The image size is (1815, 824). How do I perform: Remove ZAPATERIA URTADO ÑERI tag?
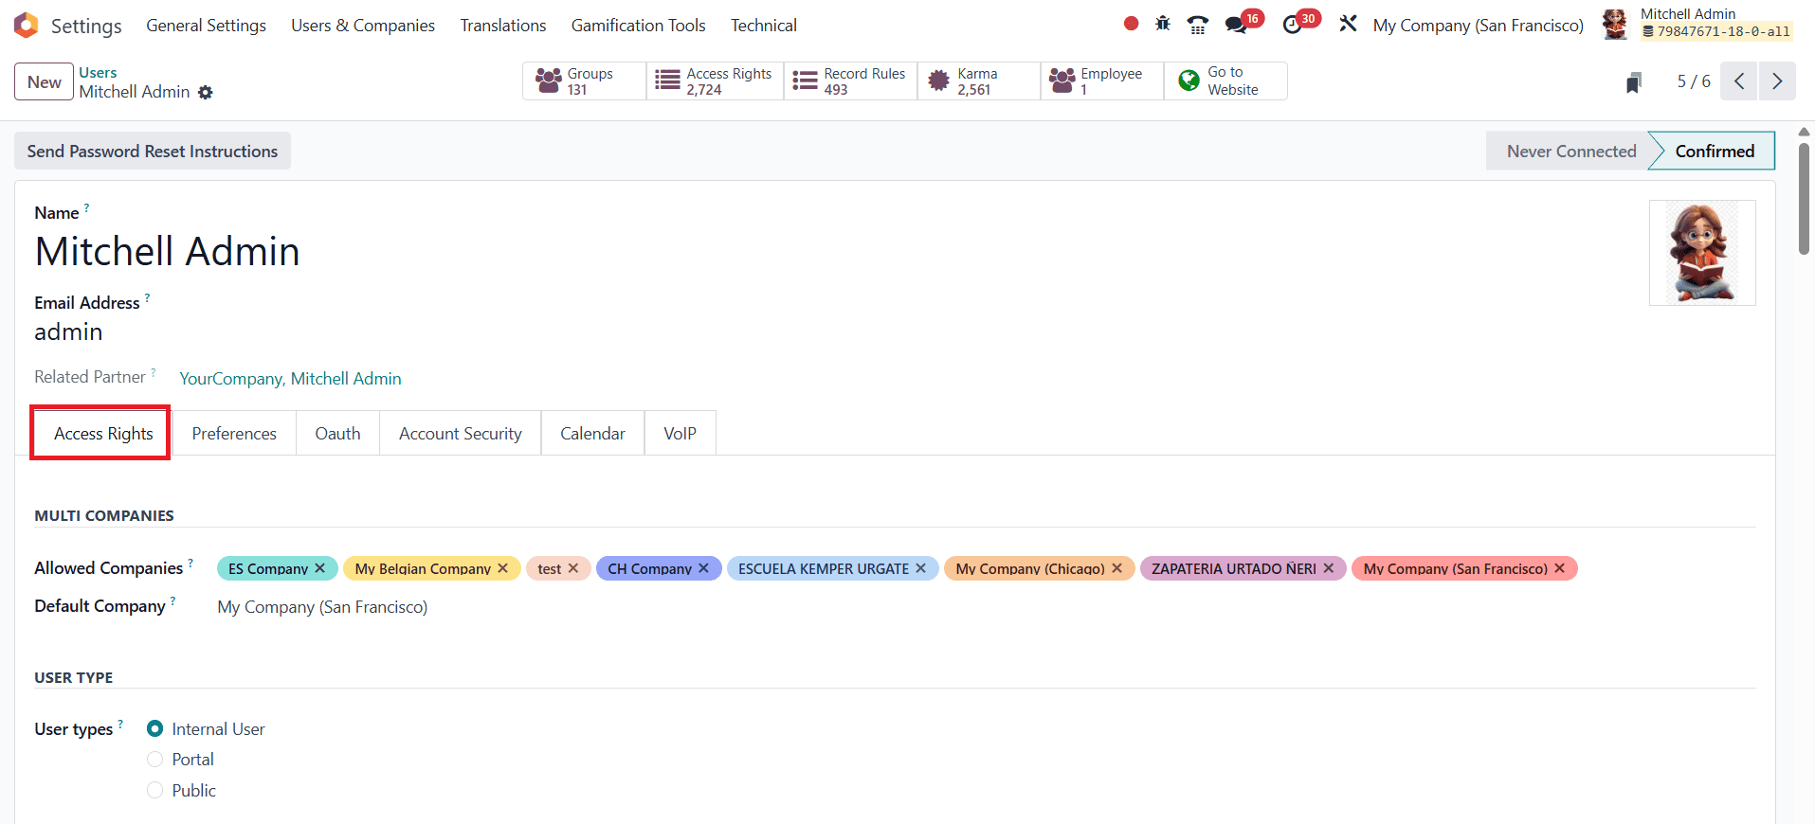tap(1328, 568)
